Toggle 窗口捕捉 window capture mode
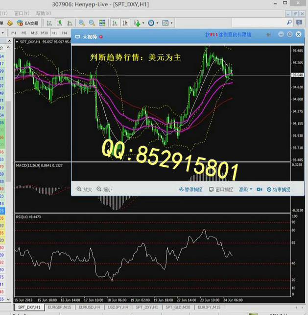 (x=221, y=189)
